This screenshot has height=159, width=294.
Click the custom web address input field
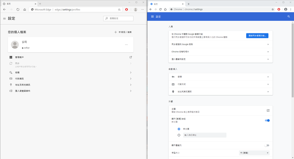coord(205,135)
